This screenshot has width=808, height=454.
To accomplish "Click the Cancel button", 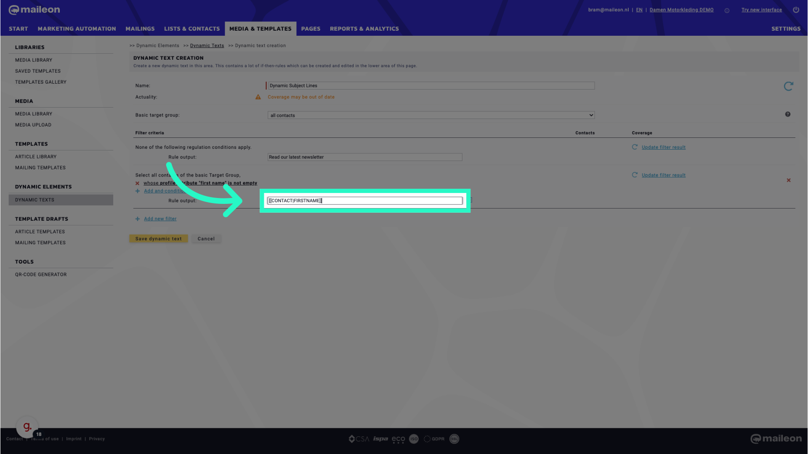I will 206,239.
